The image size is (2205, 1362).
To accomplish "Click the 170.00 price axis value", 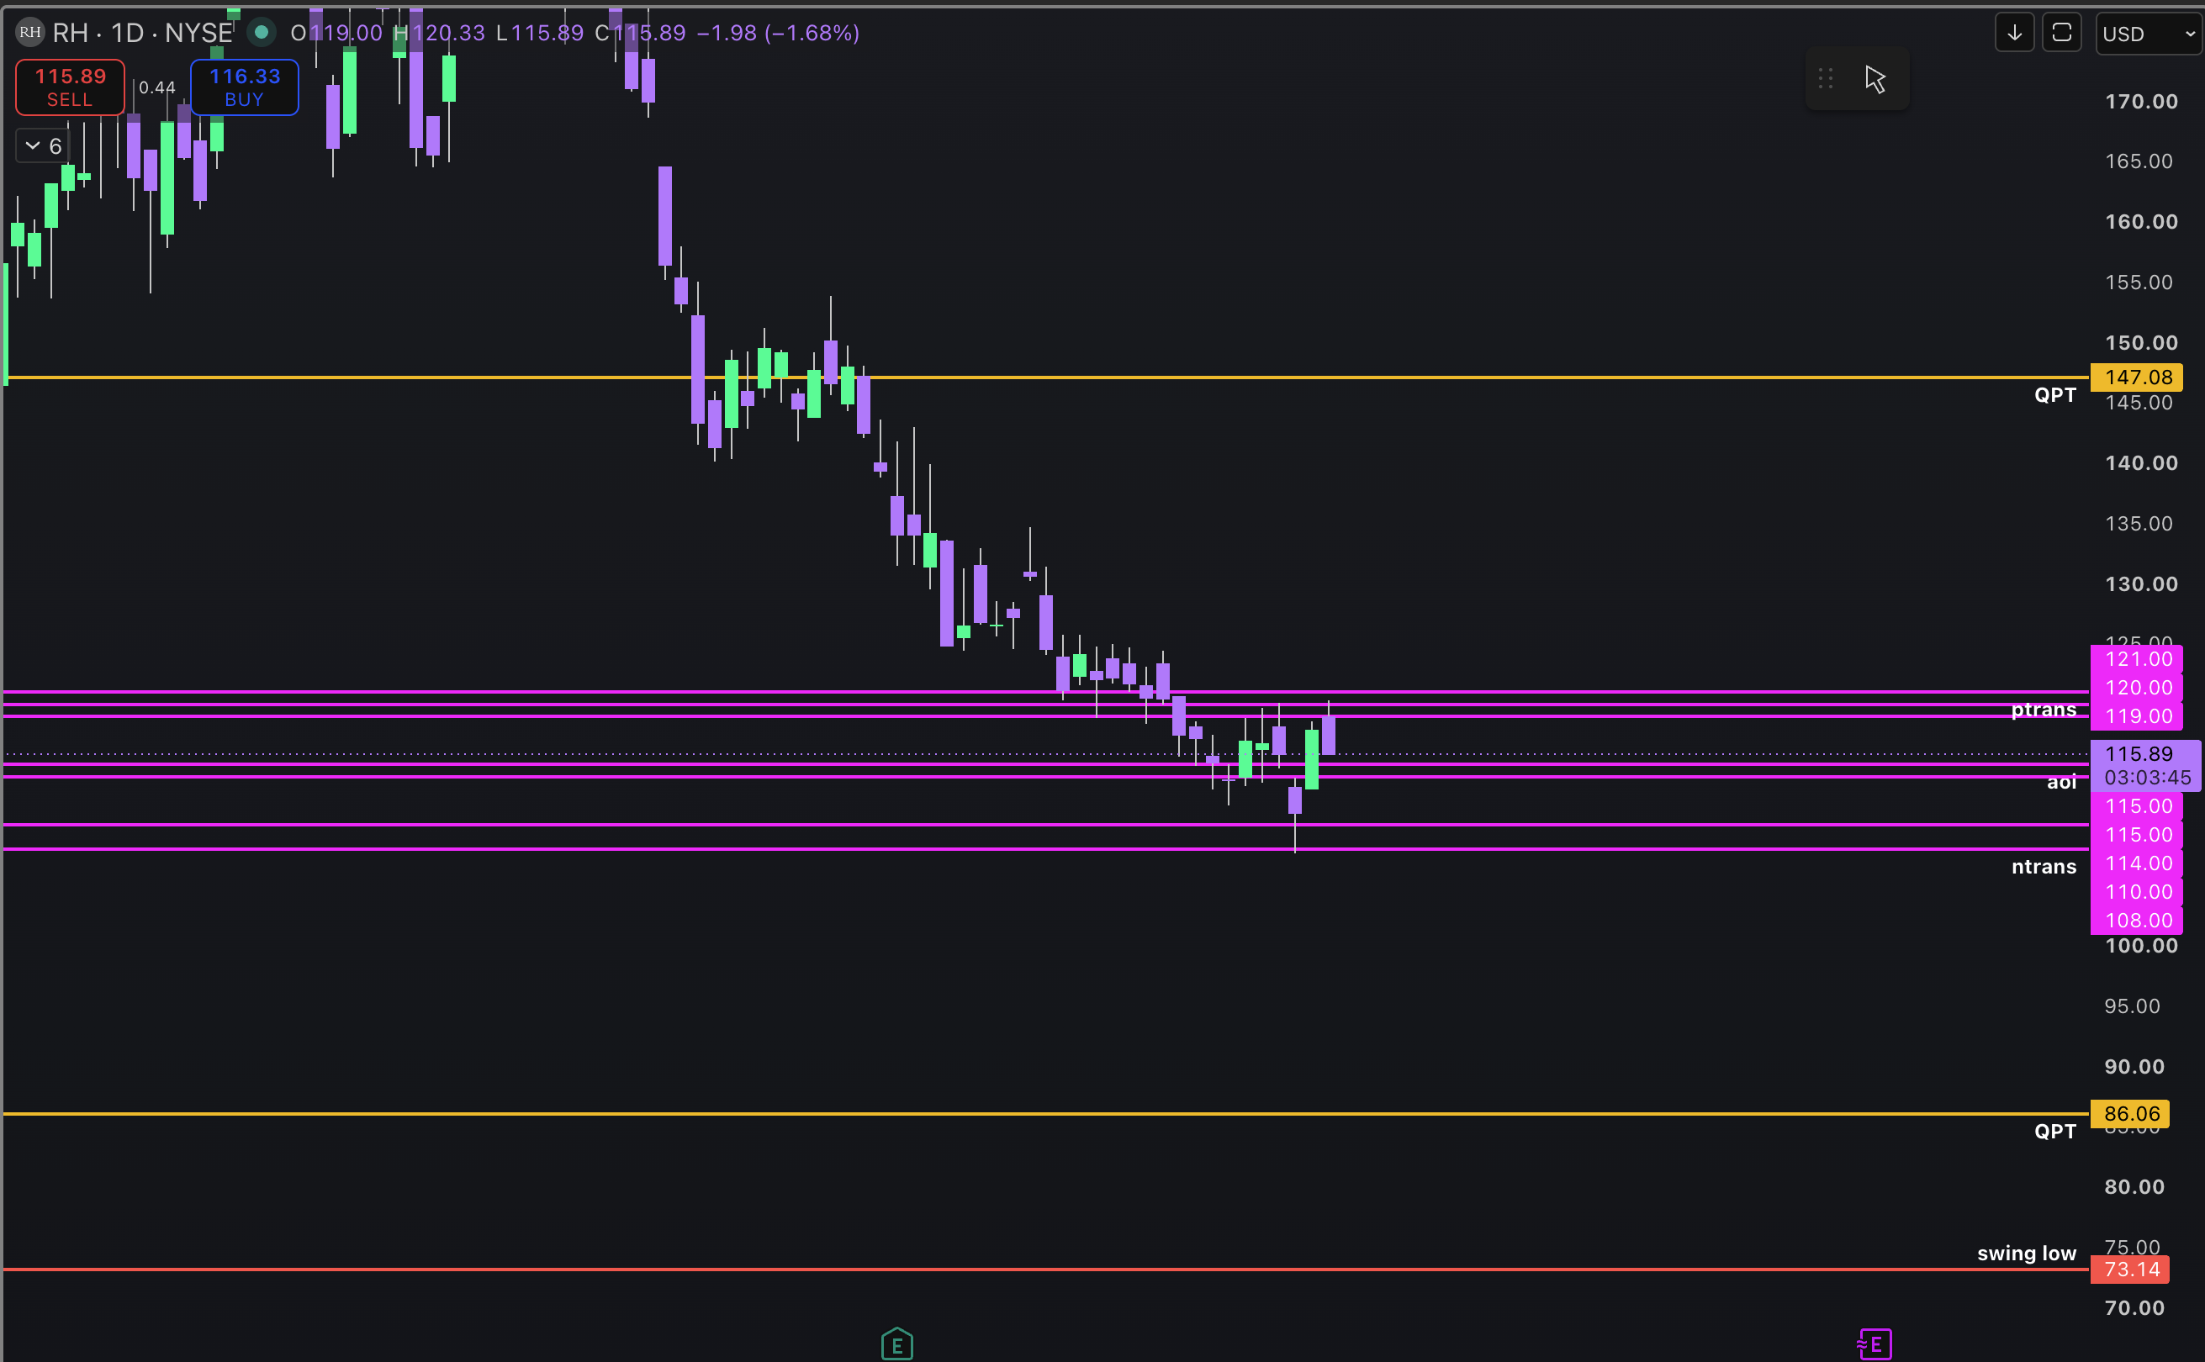I will click(x=2141, y=102).
